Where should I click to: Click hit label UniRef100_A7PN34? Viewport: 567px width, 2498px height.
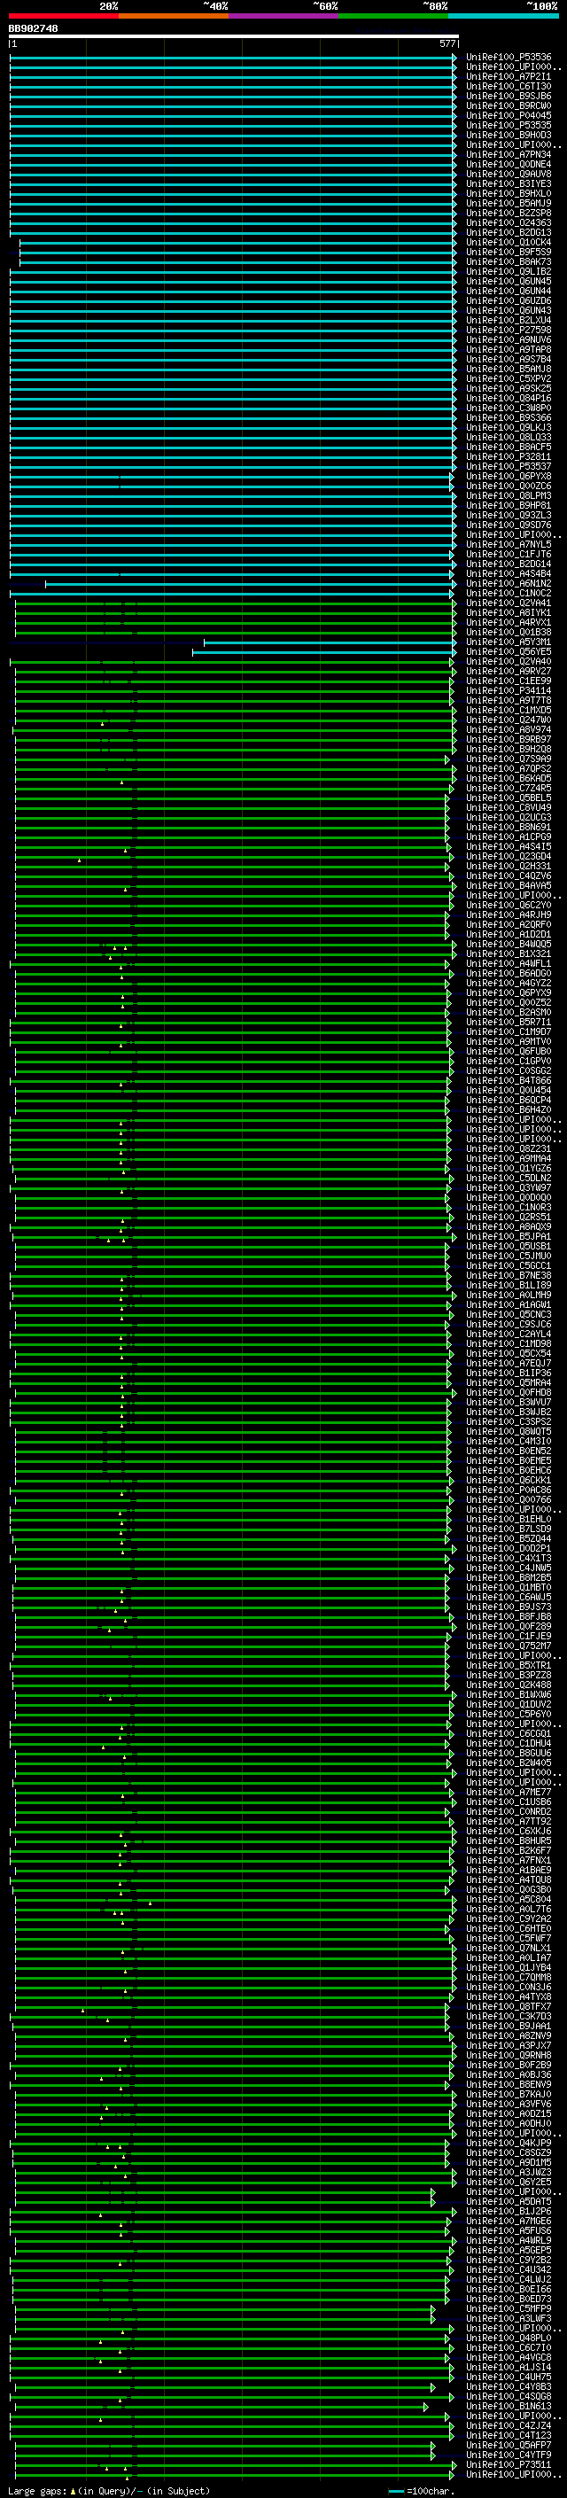click(509, 155)
